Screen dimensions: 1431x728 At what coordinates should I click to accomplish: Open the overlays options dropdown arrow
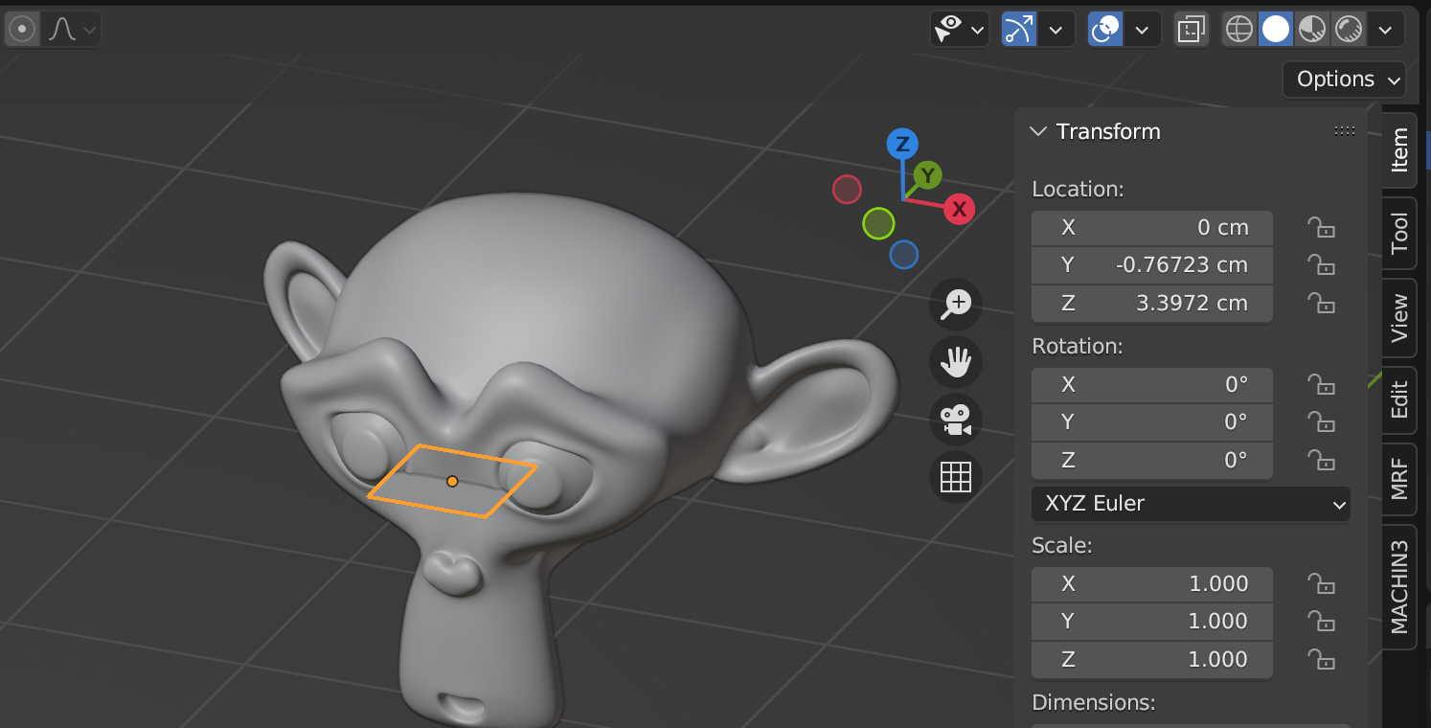point(1143,30)
